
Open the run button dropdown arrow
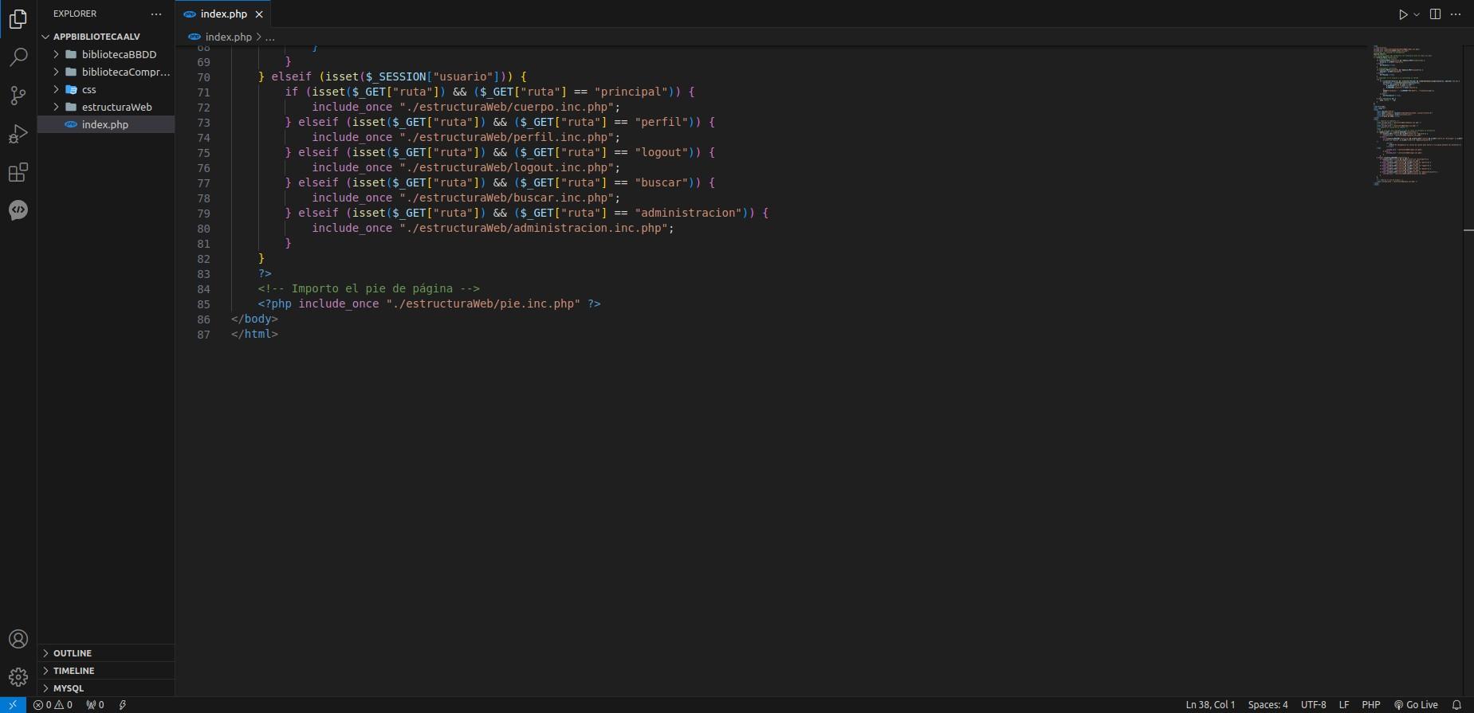tap(1417, 14)
